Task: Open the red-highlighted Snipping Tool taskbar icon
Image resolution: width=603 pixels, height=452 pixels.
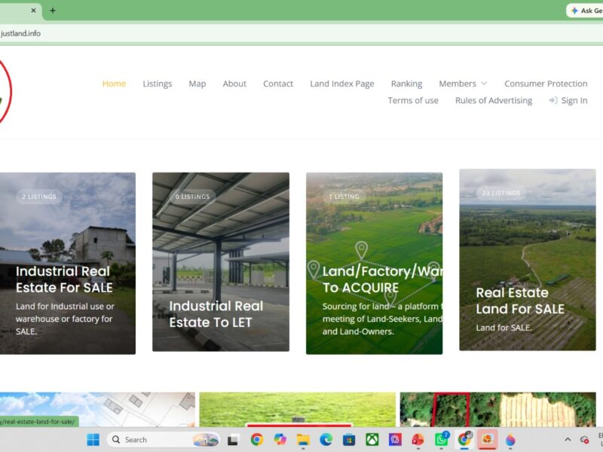Action: click(x=487, y=439)
